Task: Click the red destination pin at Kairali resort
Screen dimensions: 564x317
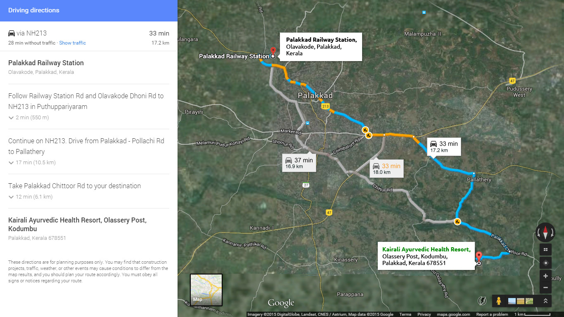Action: 479,257
